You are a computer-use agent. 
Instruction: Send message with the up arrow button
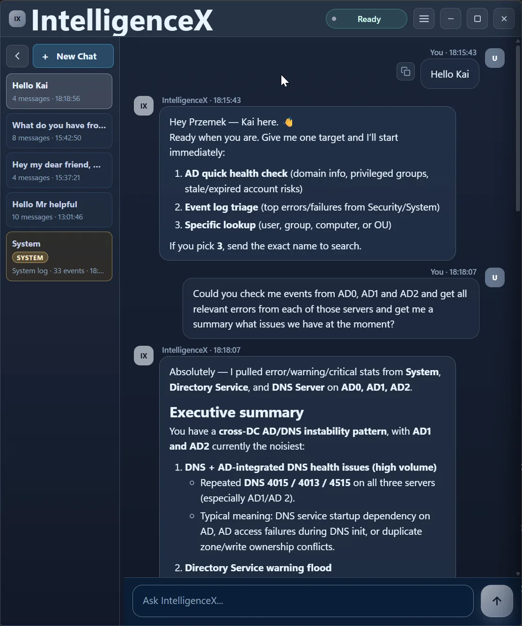click(x=497, y=601)
